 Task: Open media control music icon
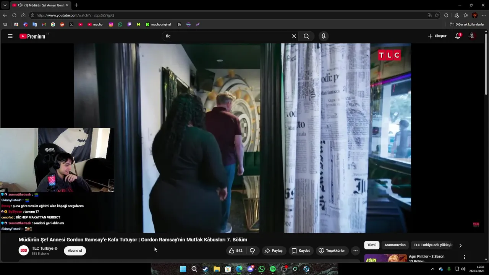click(x=457, y=15)
